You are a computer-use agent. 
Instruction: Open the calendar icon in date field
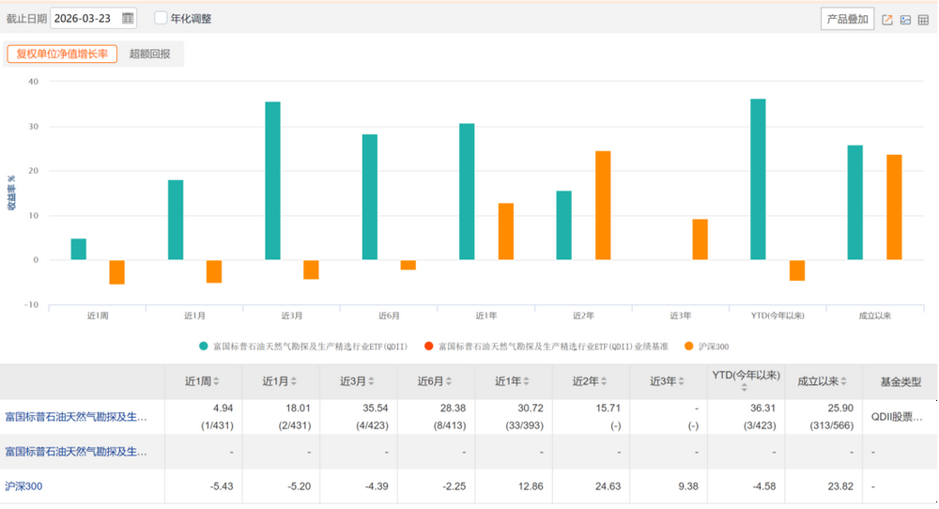pyautogui.click(x=128, y=18)
